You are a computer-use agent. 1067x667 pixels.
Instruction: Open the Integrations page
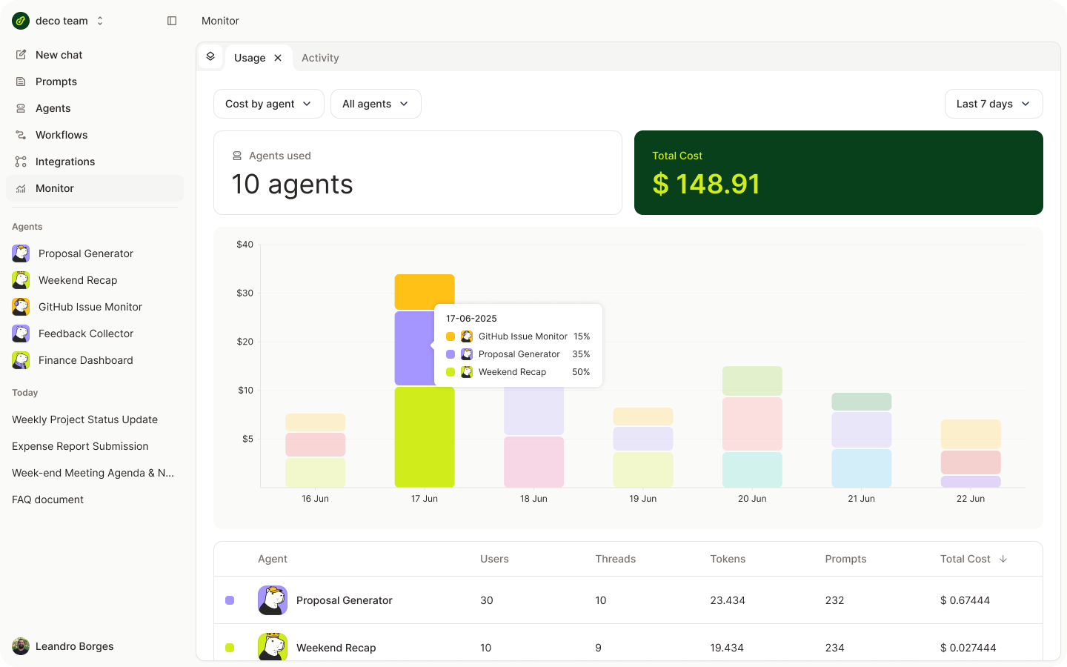[x=95, y=162]
